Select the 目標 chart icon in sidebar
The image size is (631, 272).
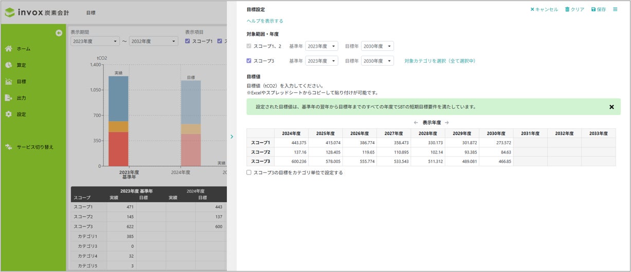(9, 82)
